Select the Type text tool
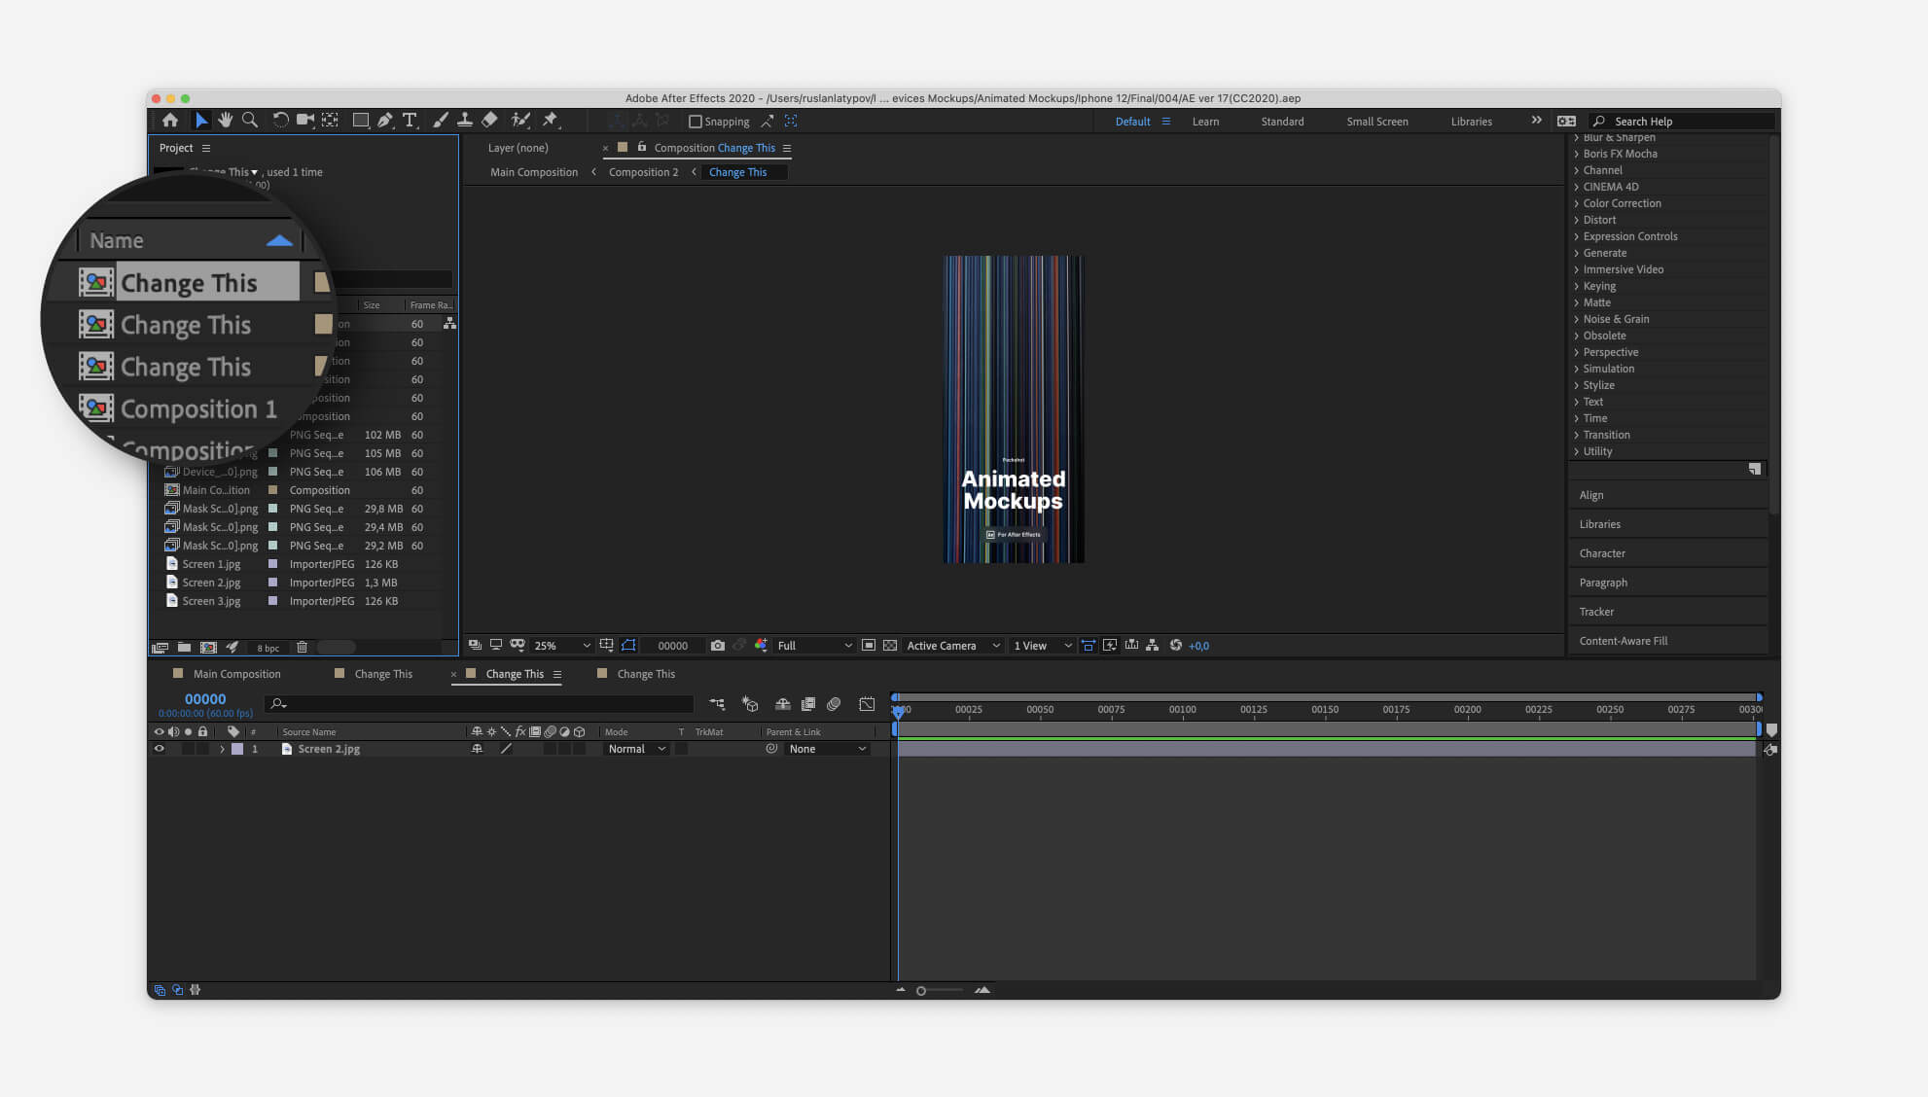Viewport: 1928px width, 1097px height. [x=410, y=121]
